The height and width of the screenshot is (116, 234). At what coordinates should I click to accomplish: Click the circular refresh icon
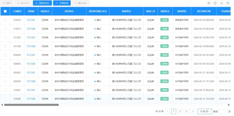pyautogui.click(x=215, y=3)
